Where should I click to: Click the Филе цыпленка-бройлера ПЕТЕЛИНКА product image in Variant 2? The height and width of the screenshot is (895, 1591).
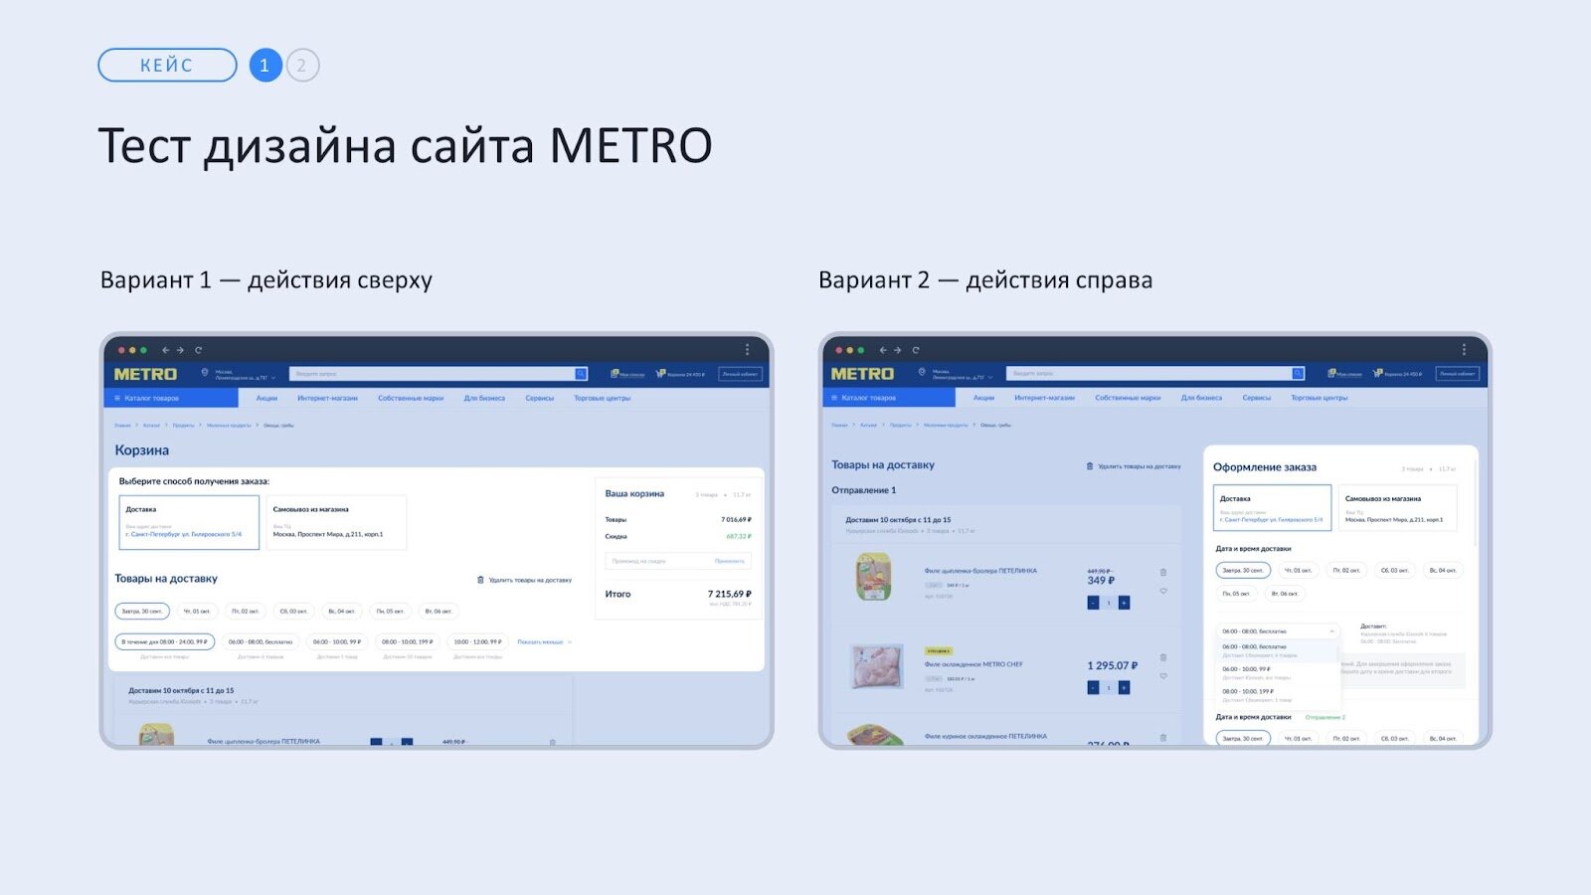point(874,576)
